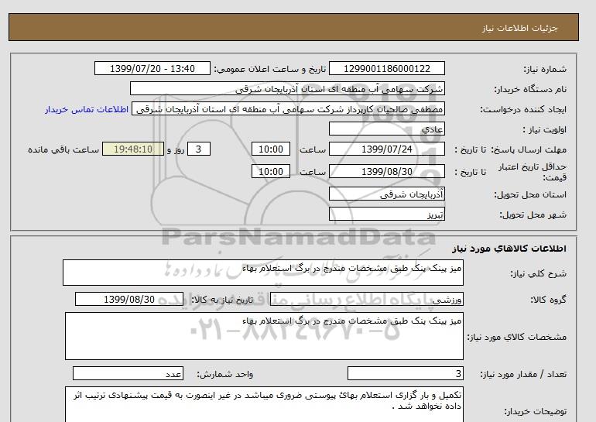This screenshot has height=422, width=596.
Task: Click label گروه کالا
Action: click(x=549, y=300)
